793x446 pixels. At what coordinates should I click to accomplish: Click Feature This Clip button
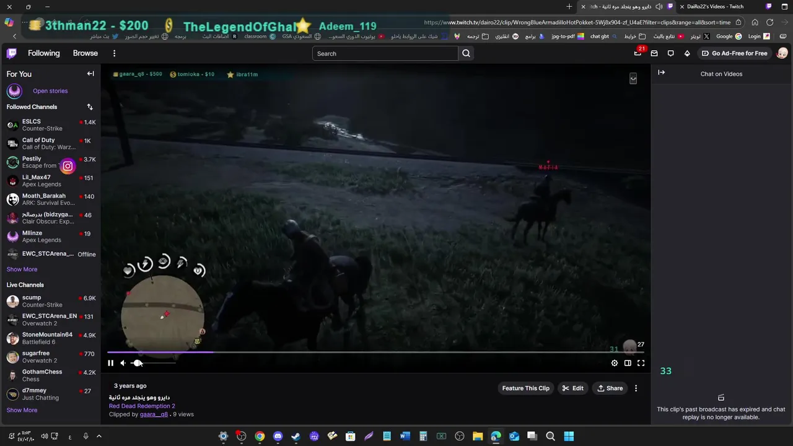click(x=525, y=388)
